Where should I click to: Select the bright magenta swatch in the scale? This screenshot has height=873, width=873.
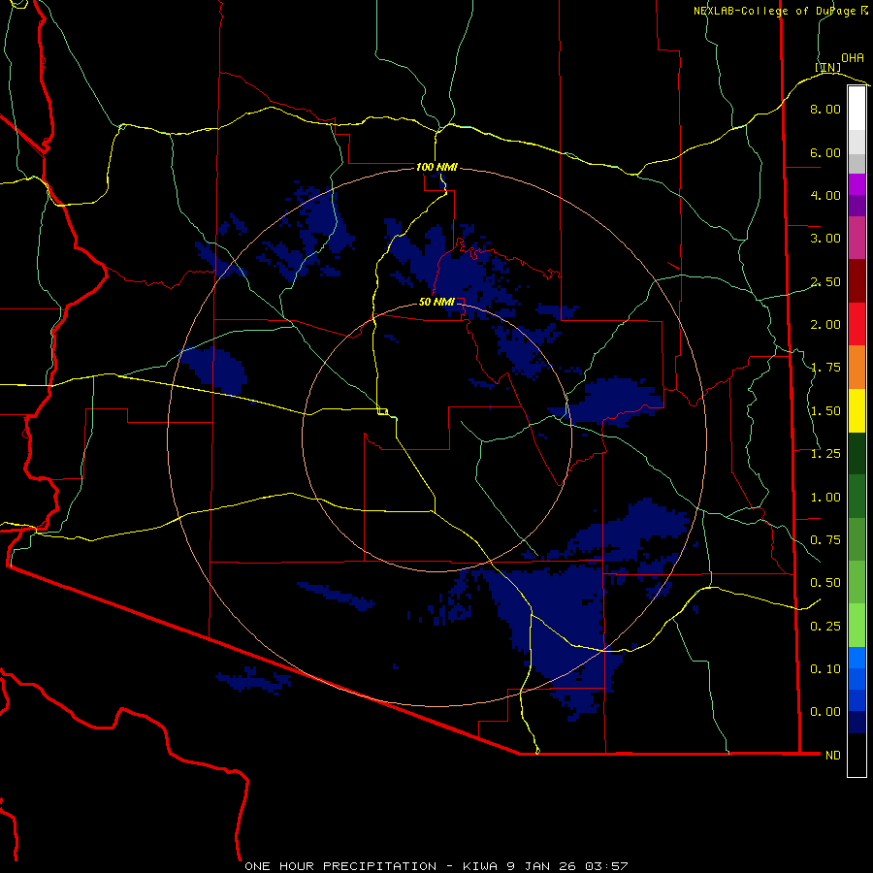[857, 184]
